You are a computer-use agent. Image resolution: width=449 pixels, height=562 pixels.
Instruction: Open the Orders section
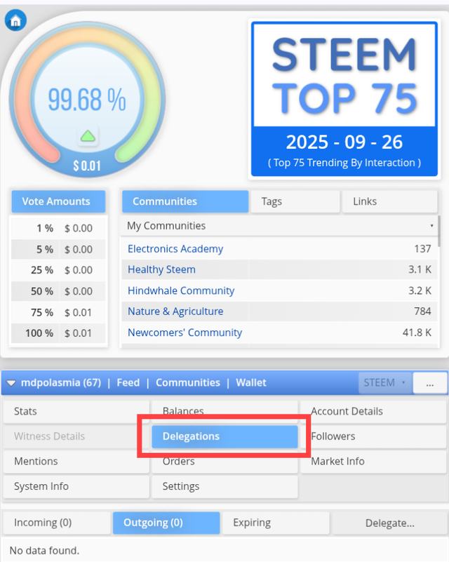(224, 461)
